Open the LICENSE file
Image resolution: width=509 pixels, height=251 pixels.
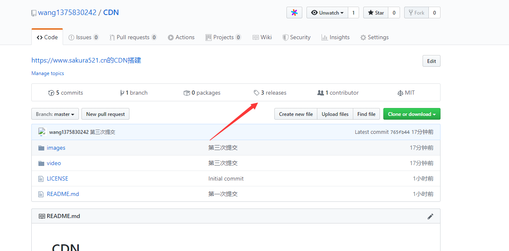click(x=57, y=179)
